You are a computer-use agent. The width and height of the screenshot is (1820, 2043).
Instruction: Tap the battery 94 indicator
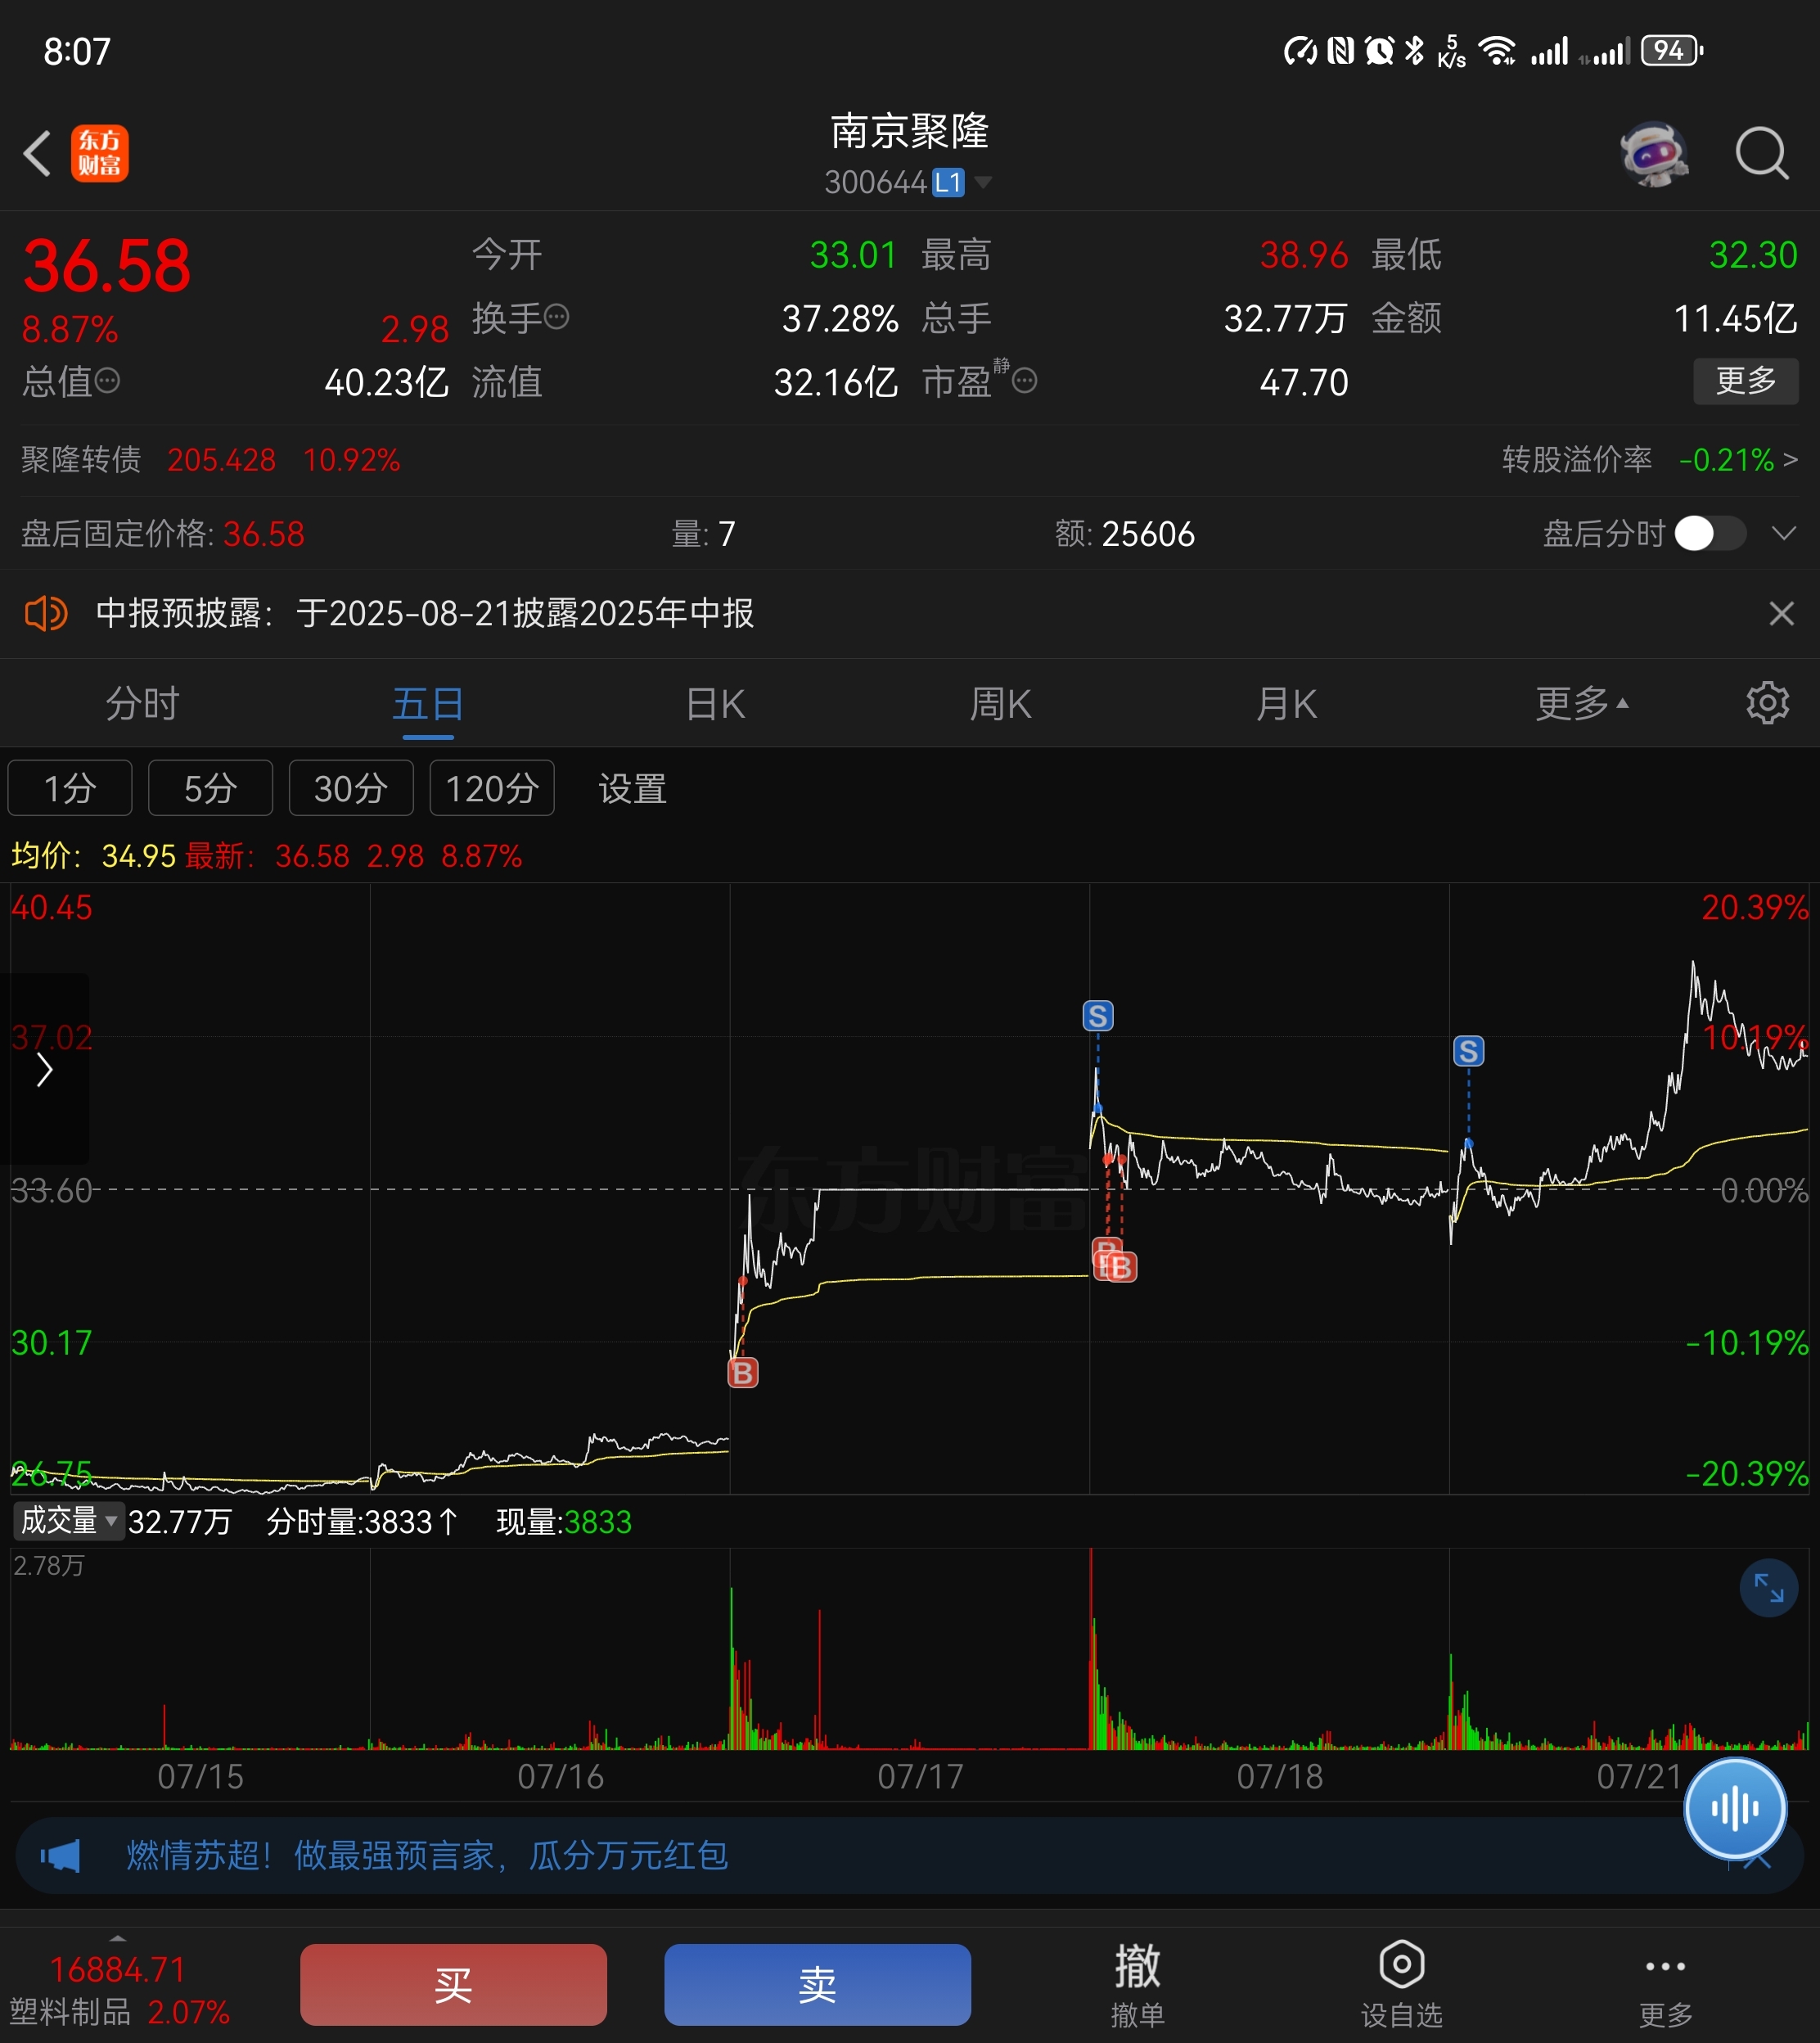[1672, 50]
